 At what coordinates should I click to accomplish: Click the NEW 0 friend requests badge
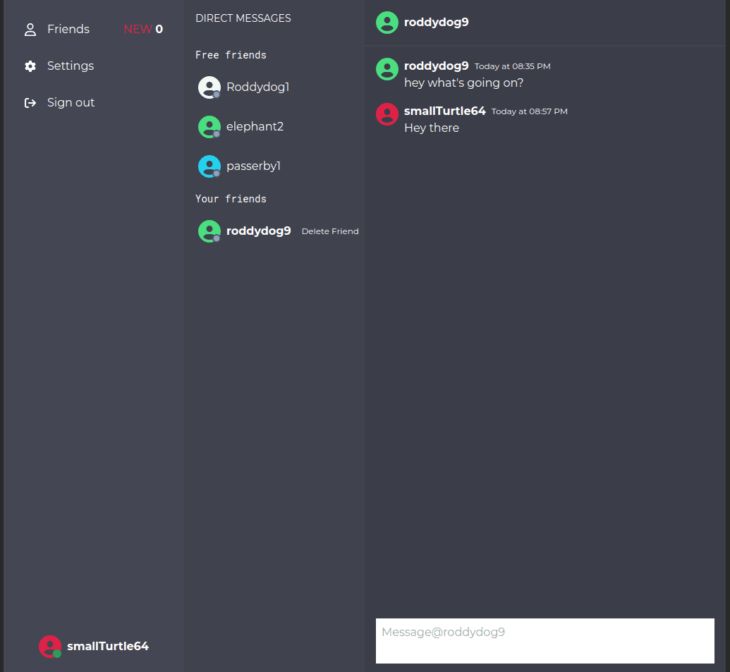click(x=143, y=30)
